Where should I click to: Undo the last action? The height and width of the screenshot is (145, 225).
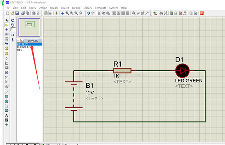point(88,13)
